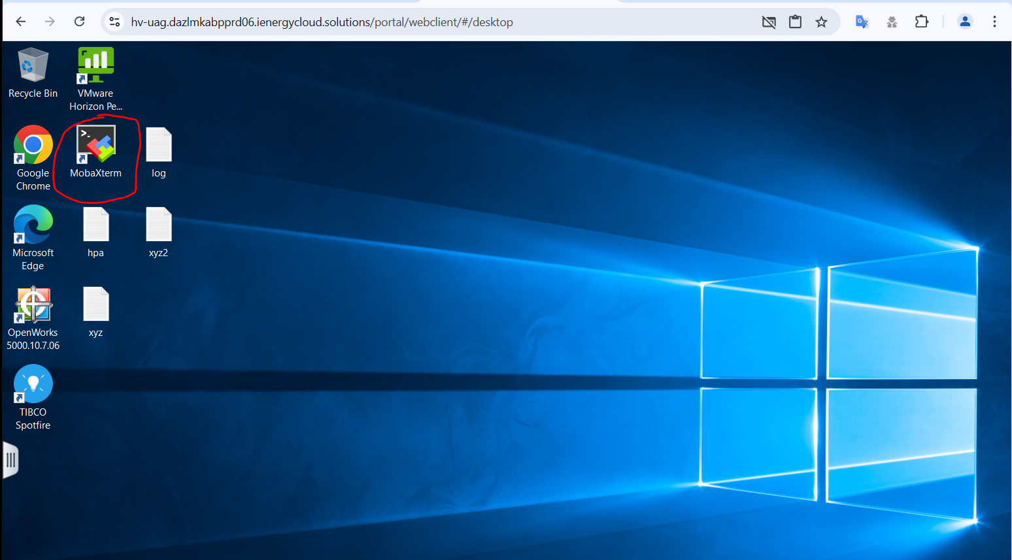The image size is (1012, 560).
Task: Select the TIBCO Spotfire desktop shortcut
Action: click(33, 397)
